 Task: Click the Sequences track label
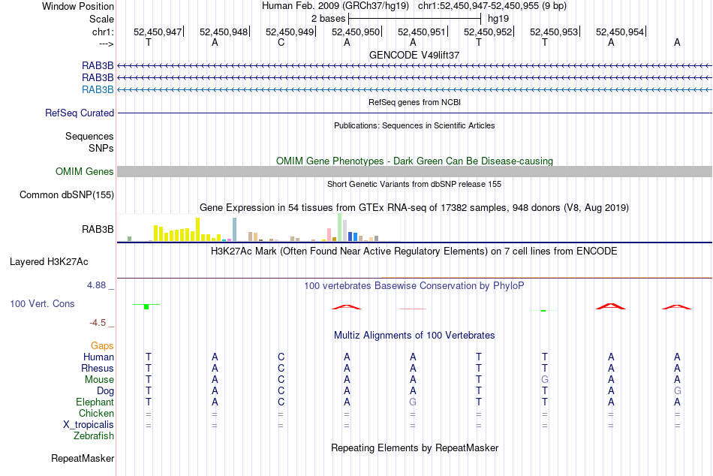[x=89, y=136]
